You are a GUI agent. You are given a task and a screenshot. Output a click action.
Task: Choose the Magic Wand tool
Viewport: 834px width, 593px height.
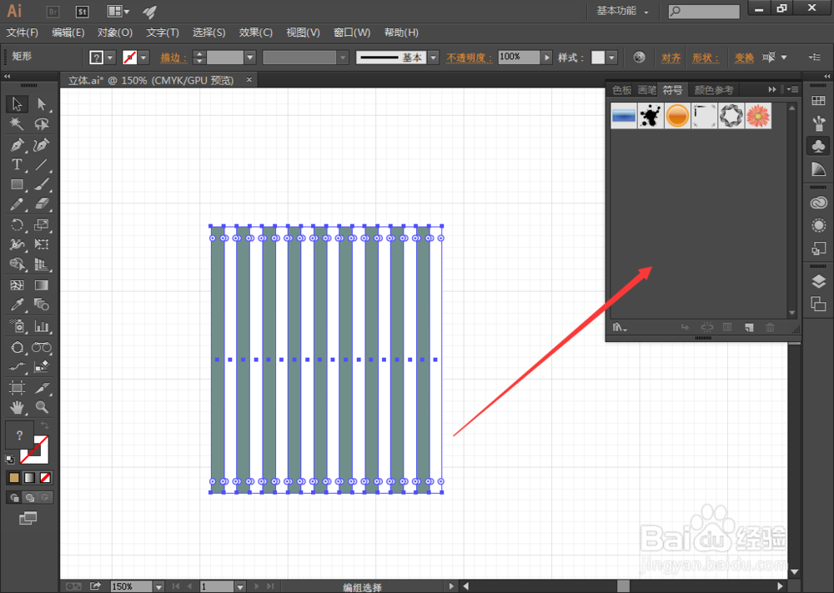pyautogui.click(x=17, y=124)
